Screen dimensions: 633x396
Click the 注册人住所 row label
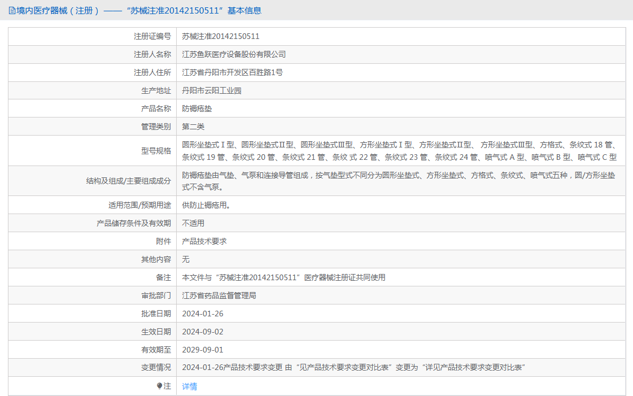pyautogui.click(x=152, y=73)
